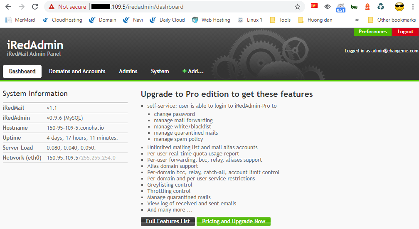This screenshot has height=229, width=419.
Task: Click the red Logout button
Action: (405, 32)
